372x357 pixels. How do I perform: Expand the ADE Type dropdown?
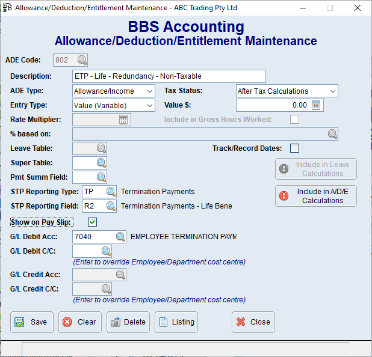[x=150, y=91]
